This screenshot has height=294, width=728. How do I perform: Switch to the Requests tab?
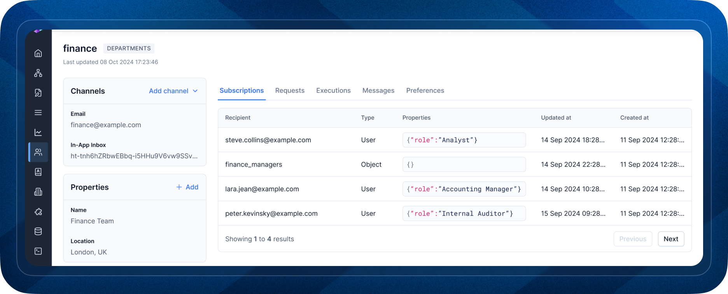pyautogui.click(x=290, y=91)
